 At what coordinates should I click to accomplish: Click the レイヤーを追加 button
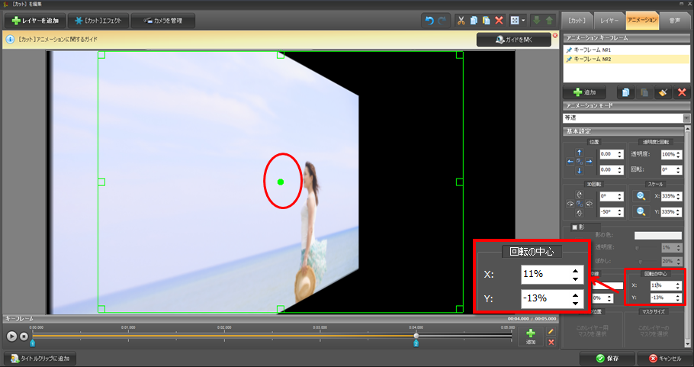point(34,20)
